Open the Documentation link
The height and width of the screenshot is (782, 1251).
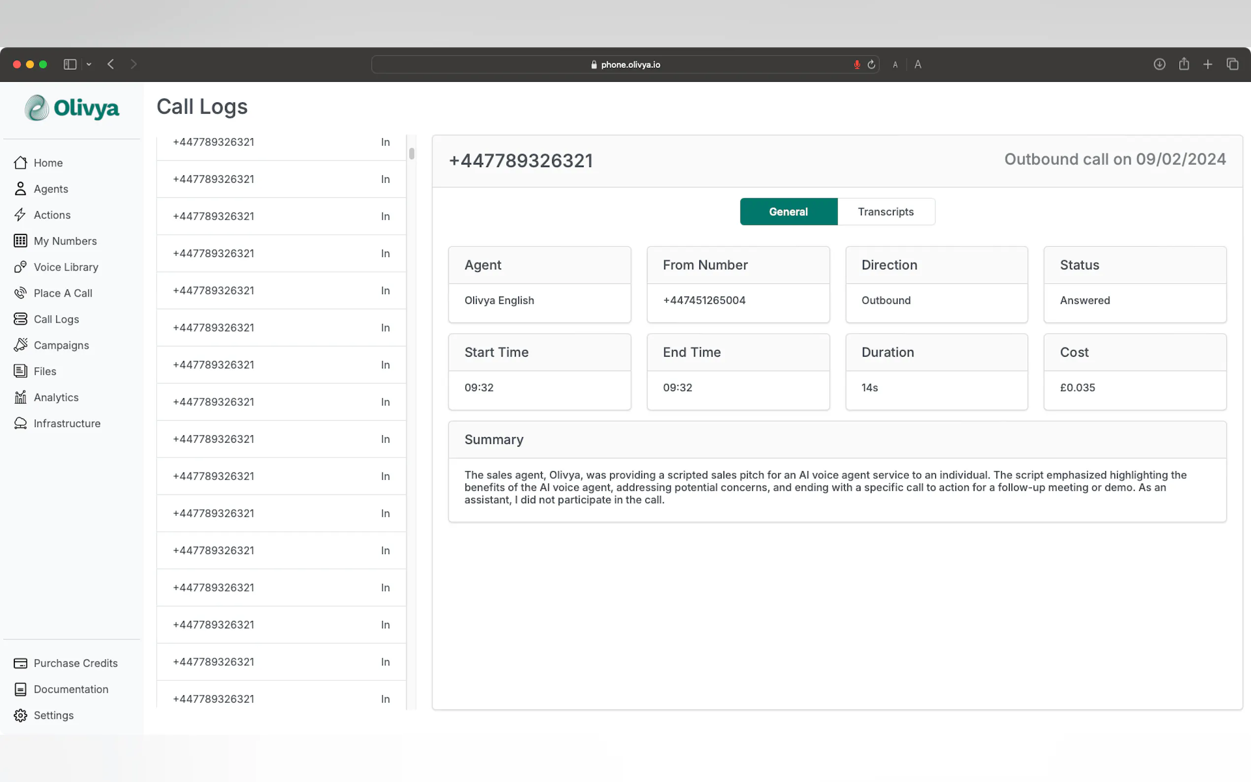click(x=71, y=689)
